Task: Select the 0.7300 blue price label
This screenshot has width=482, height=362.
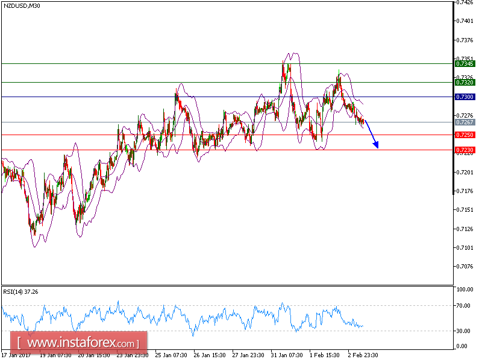Action: coord(464,97)
